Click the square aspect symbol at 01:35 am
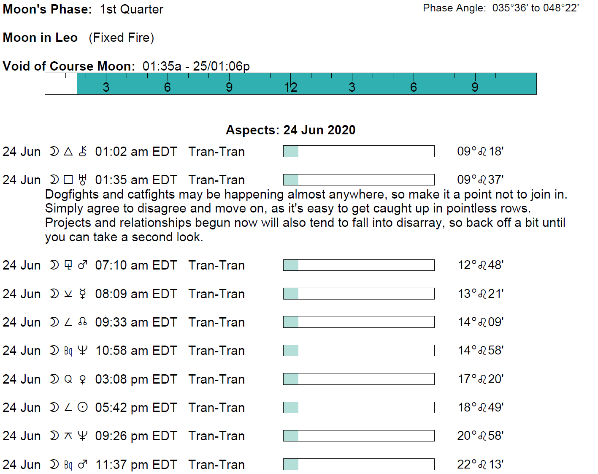 68,180
